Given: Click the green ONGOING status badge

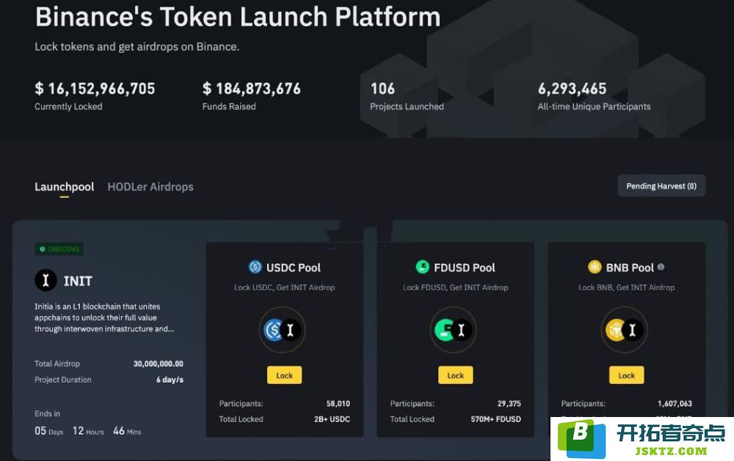Looking at the screenshot, I should coord(59,249).
